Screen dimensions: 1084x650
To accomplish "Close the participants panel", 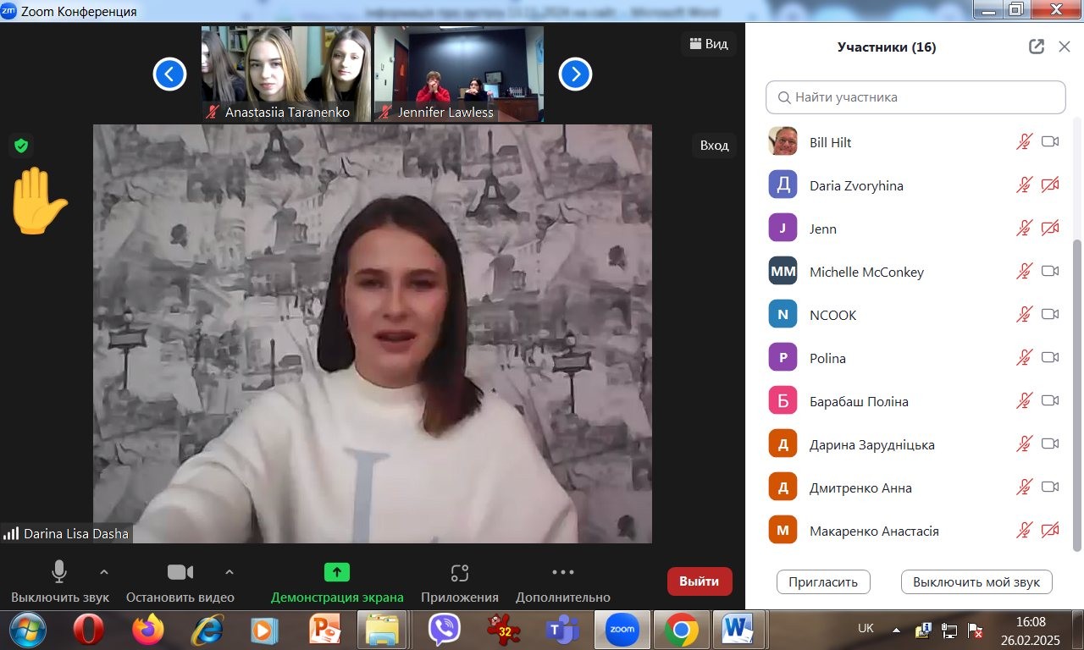I will tap(1065, 47).
